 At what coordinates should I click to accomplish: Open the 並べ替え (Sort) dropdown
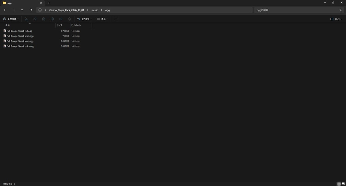click(x=84, y=19)
